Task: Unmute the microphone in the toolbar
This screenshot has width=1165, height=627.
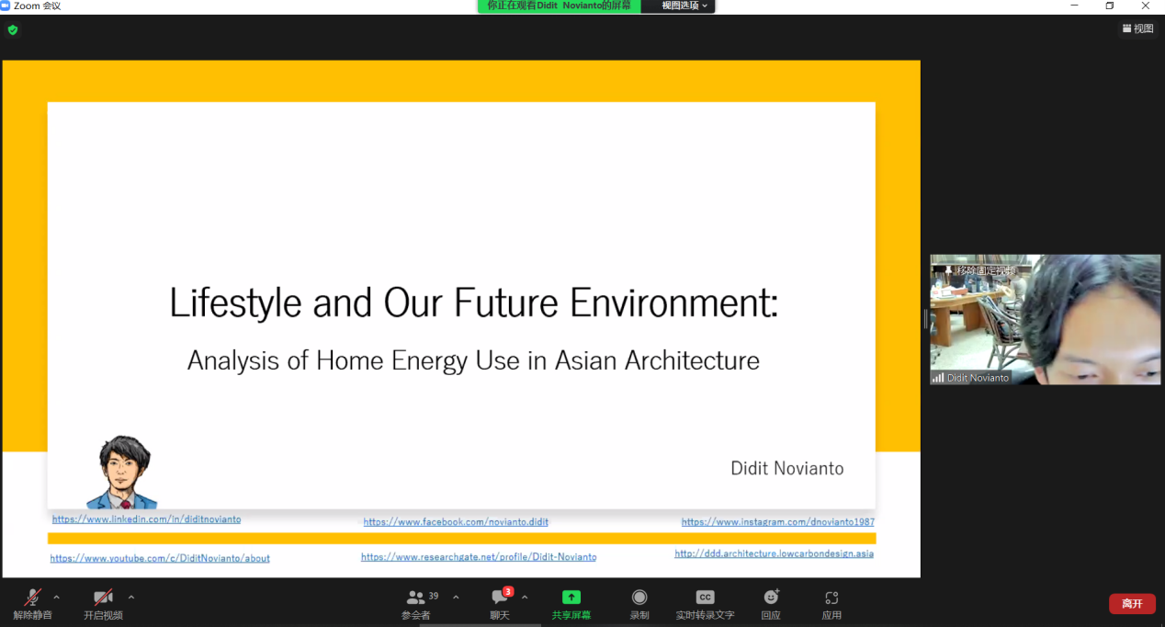Action: [33, 598]
